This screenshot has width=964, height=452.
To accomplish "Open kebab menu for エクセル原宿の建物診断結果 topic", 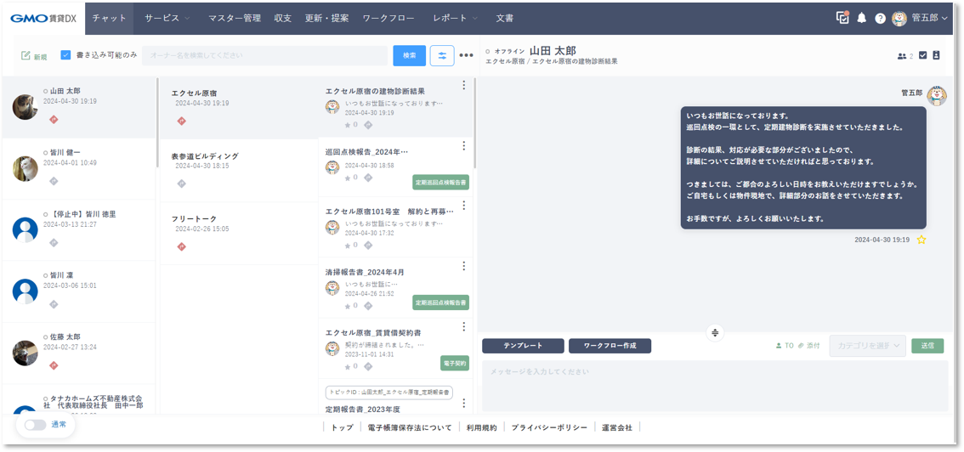I will point(464,85).
